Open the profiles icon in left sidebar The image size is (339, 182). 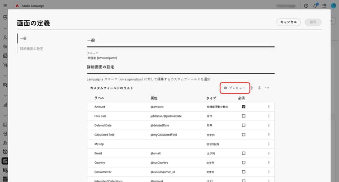click(5, 37)
